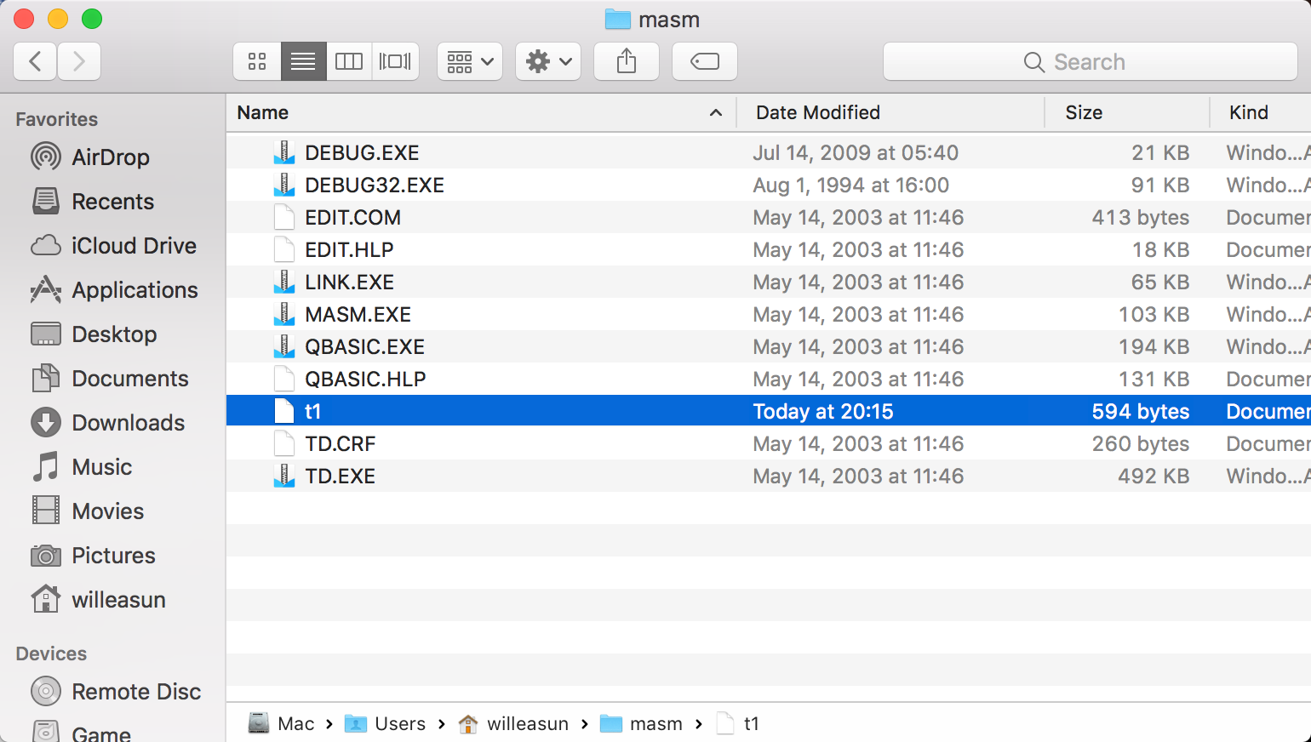
Task: Click the 'Today at 20:15' date cell
Action: coord(823,412)
